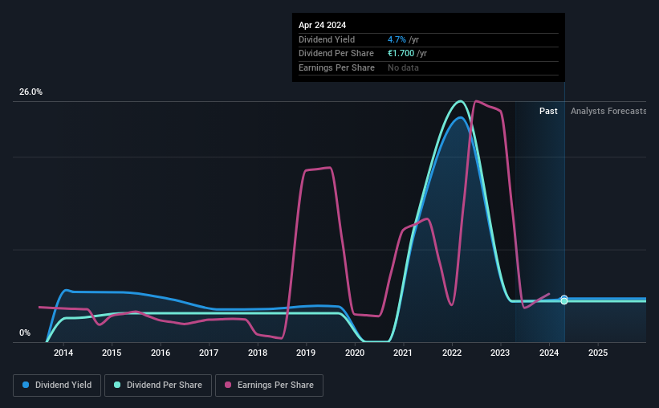The width and height of the screenshot is (659, 408).
Task: Click the 2023 x-axis label
Action: point(500,353)
